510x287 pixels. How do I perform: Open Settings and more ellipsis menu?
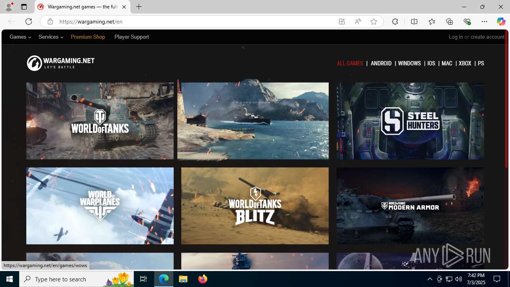click(x=484, y=22)
